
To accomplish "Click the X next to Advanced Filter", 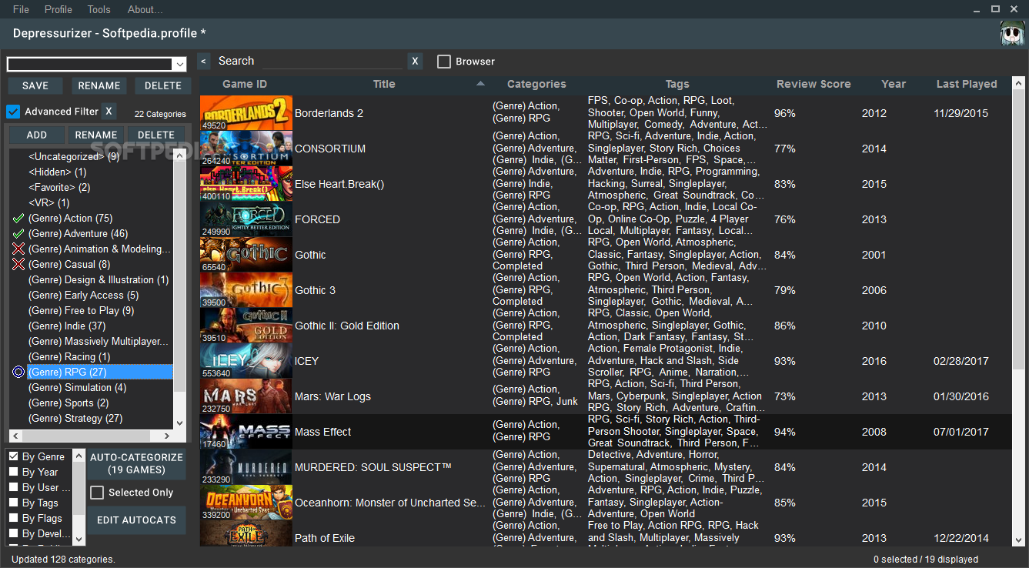I will (x=109, y=112).
